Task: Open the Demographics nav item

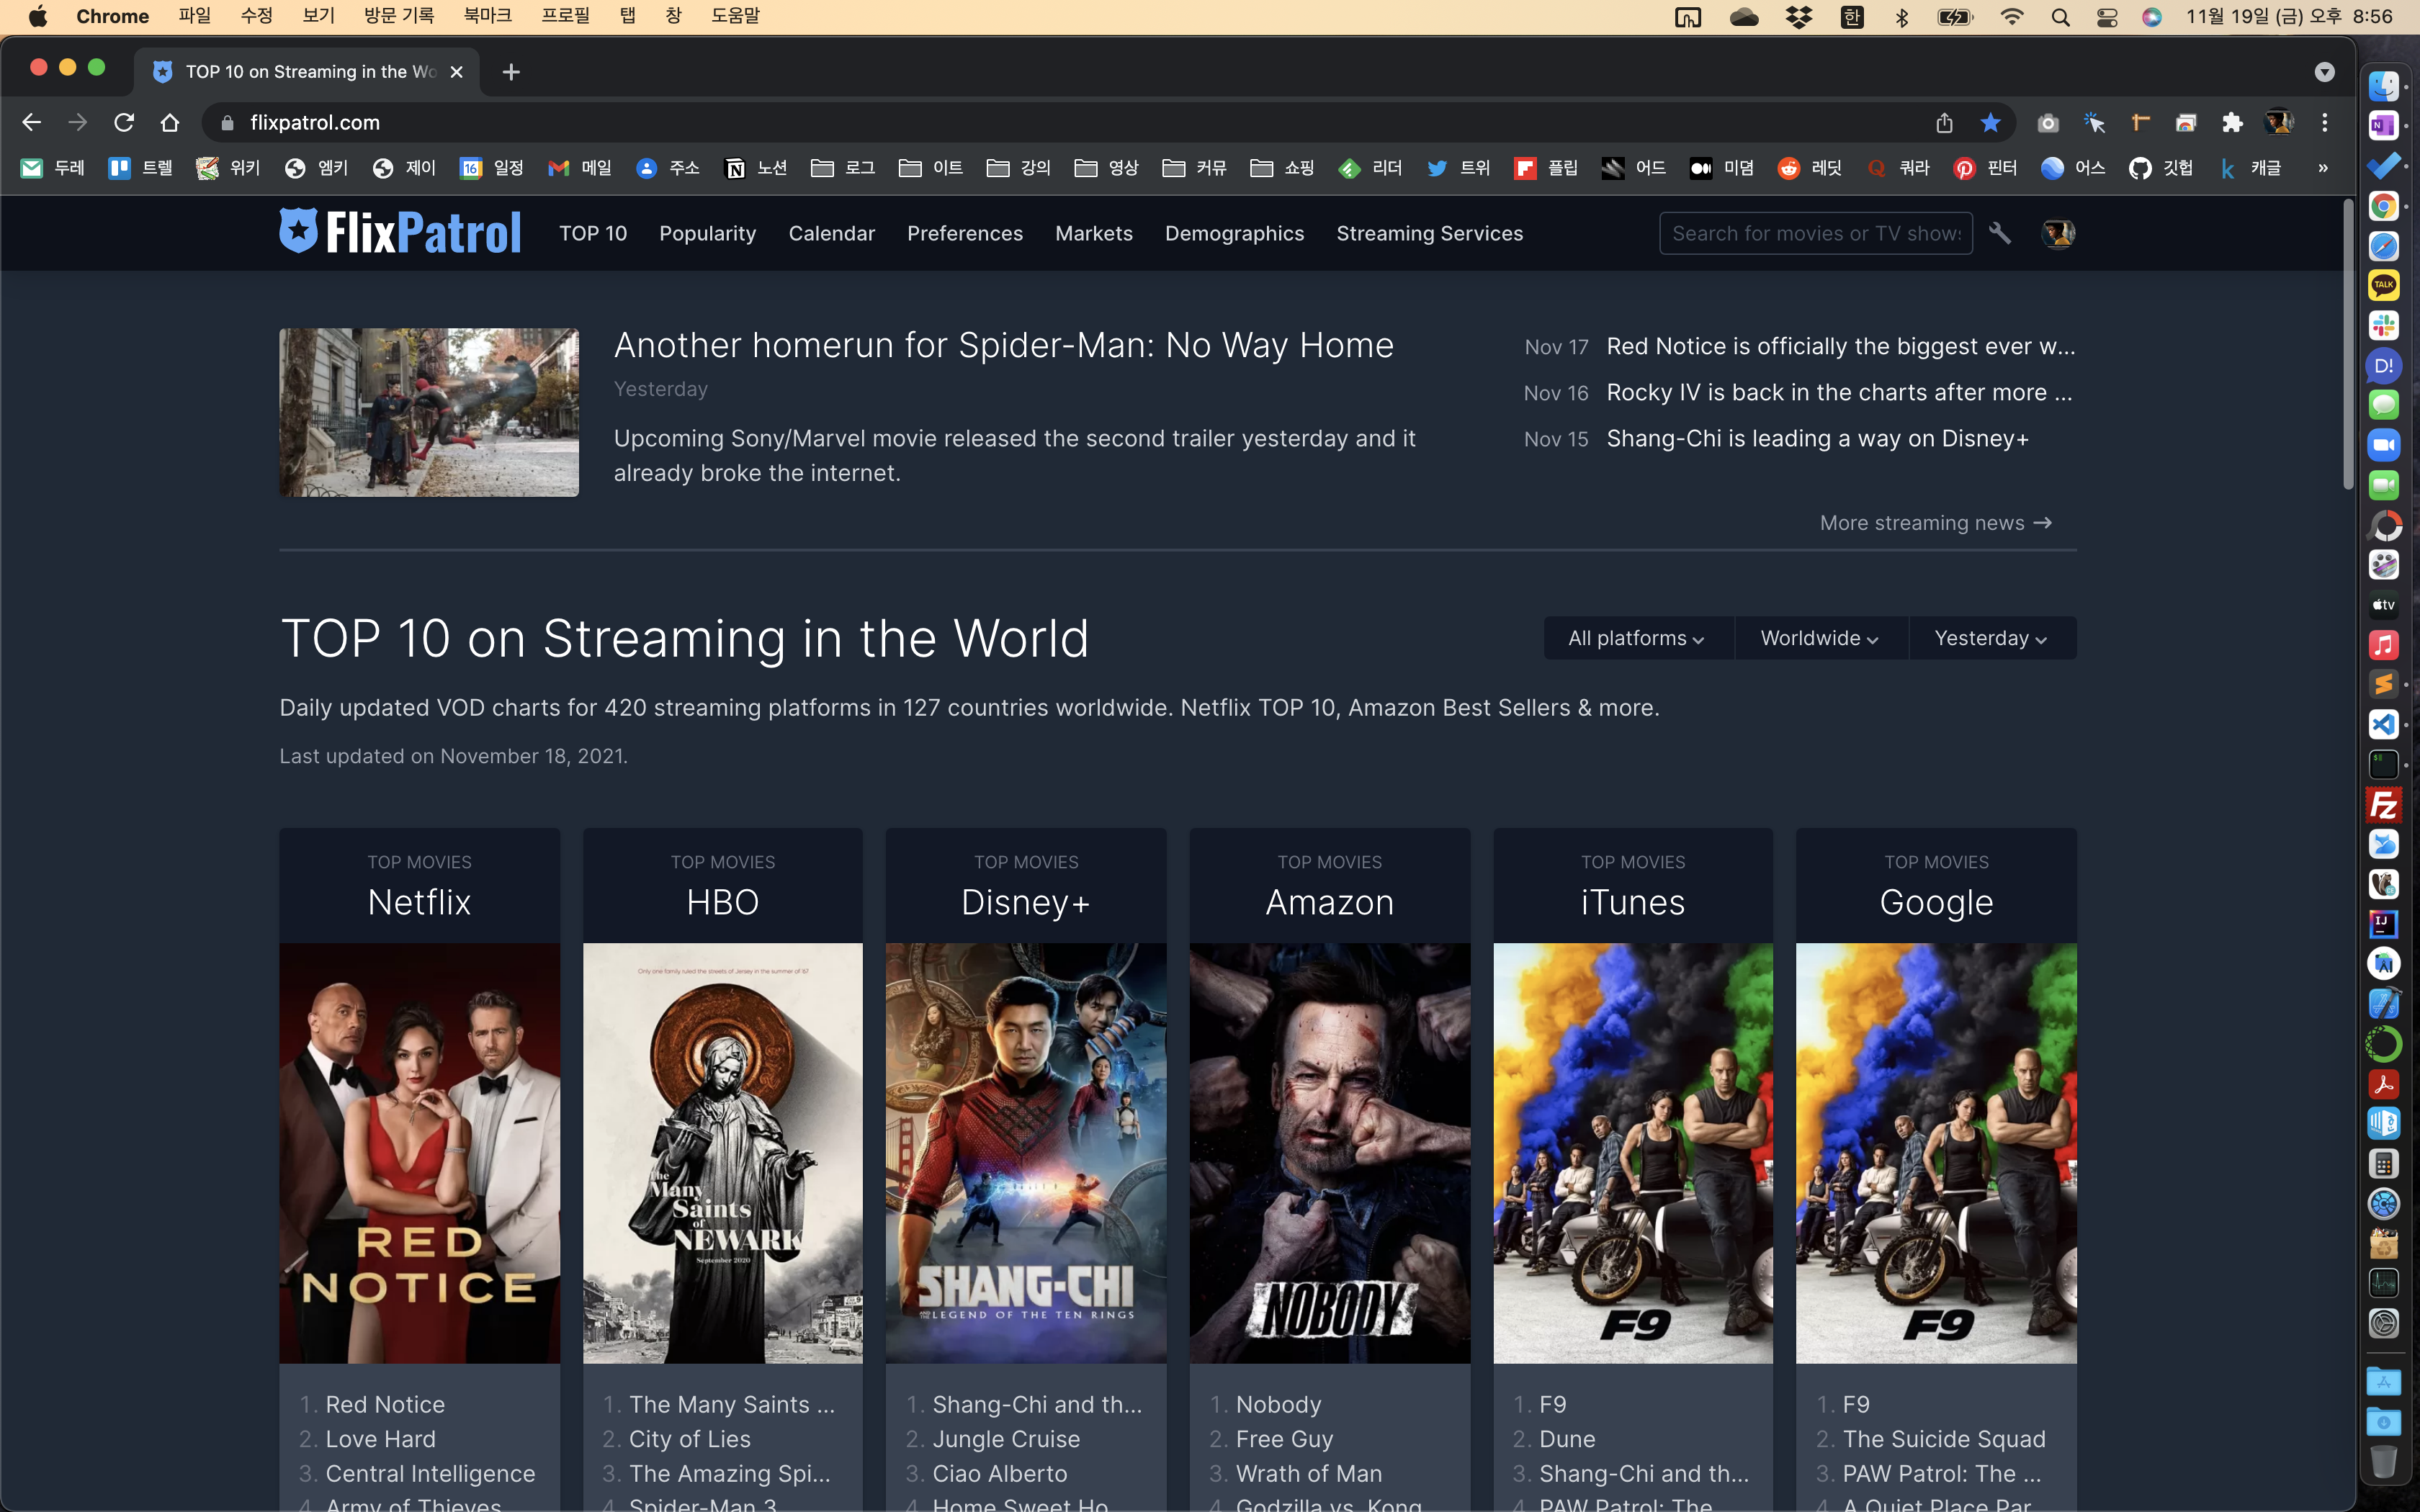Action: coord(1235,233)
